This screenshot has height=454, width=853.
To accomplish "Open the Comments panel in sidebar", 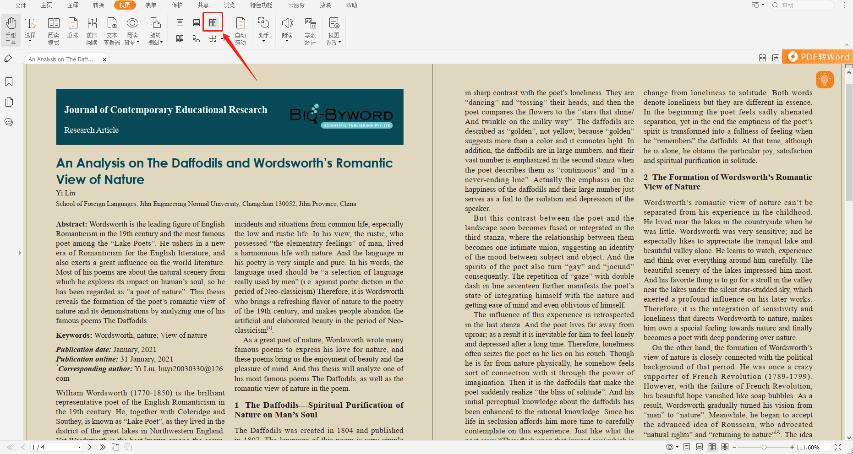I will point(9,122).
